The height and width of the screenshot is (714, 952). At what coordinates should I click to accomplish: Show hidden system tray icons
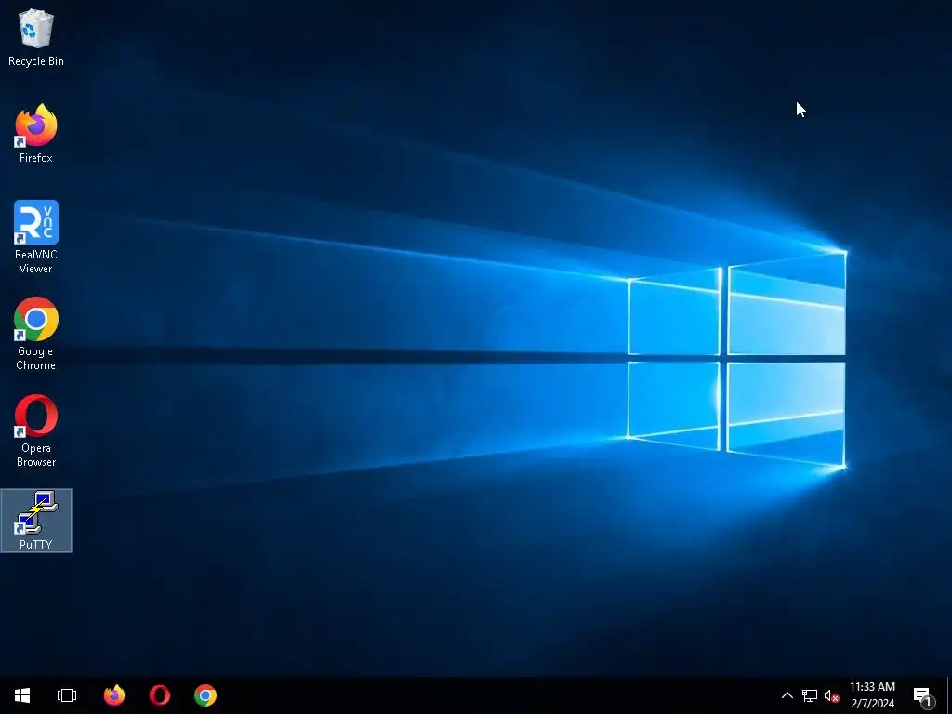(x=787, y=695)
